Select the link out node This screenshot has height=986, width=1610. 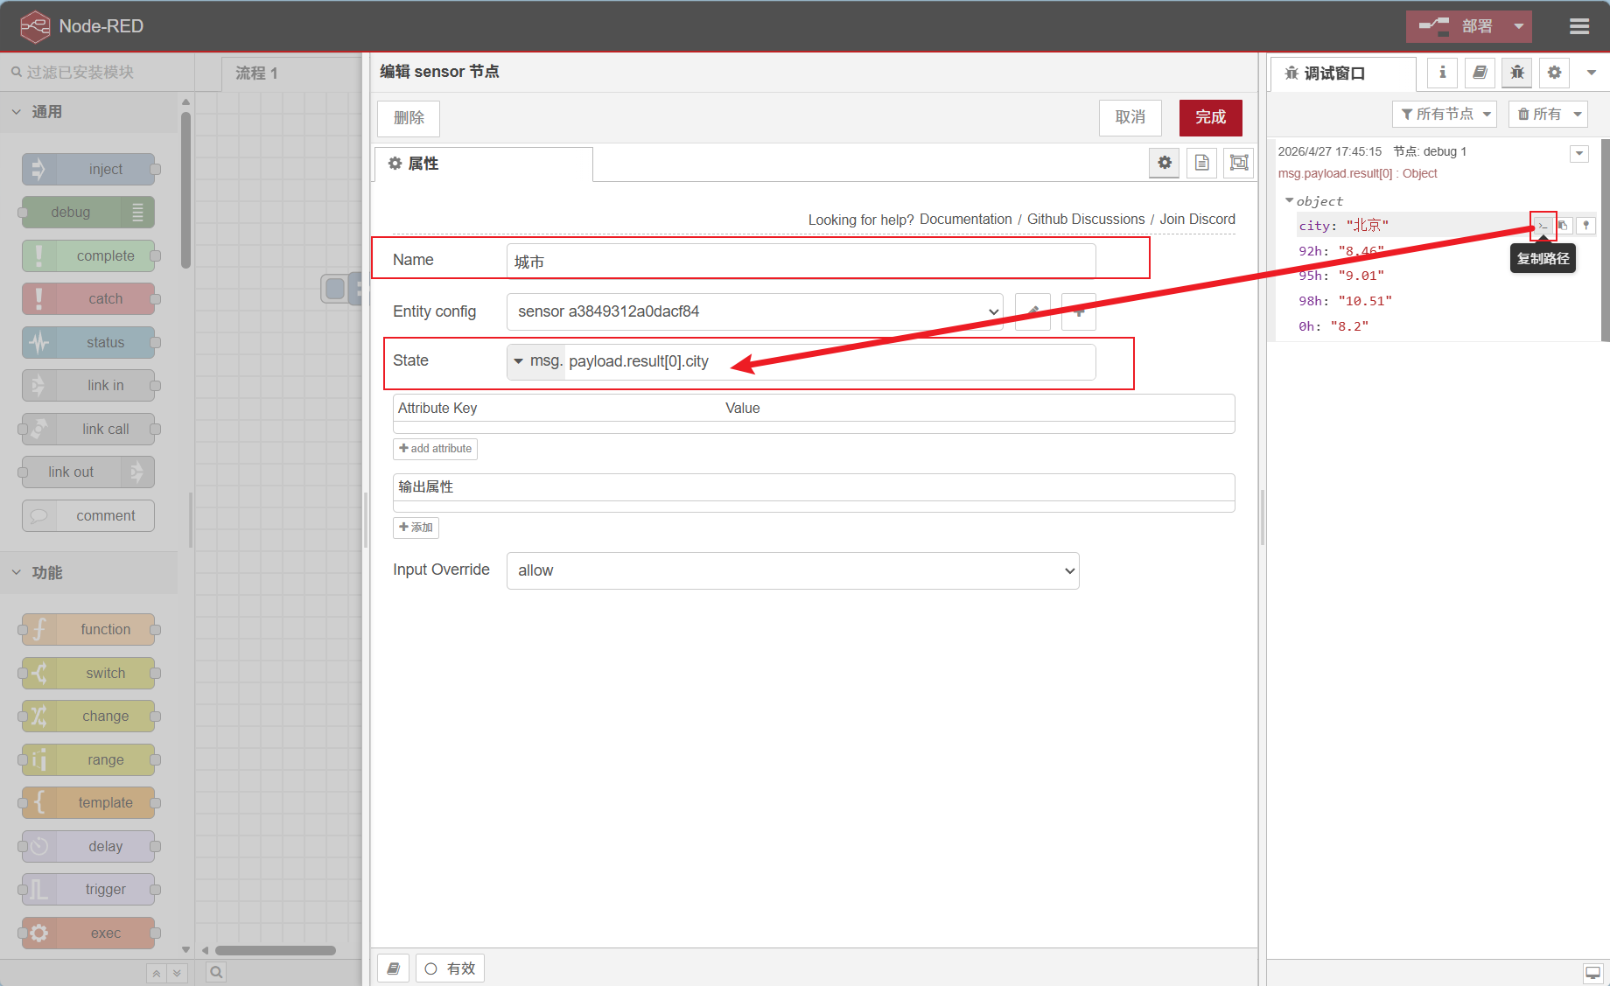[x=88, y=472]
